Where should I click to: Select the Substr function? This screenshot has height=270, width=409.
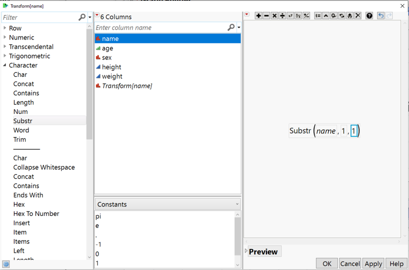[23, 121]
